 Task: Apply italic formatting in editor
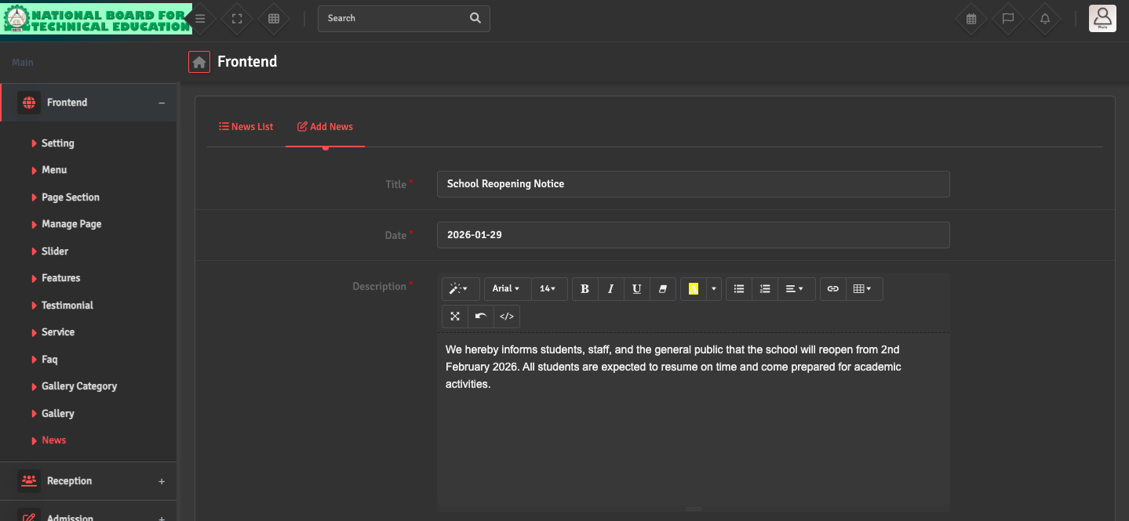tap(610, 289)
